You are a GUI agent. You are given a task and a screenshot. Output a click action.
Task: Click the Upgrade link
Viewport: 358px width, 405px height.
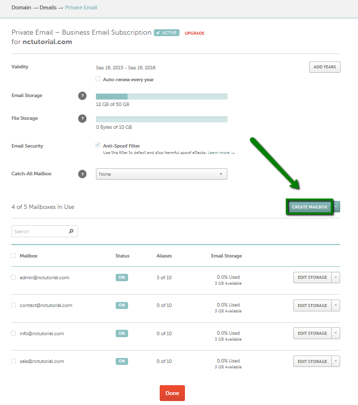[x=194, y=33]
